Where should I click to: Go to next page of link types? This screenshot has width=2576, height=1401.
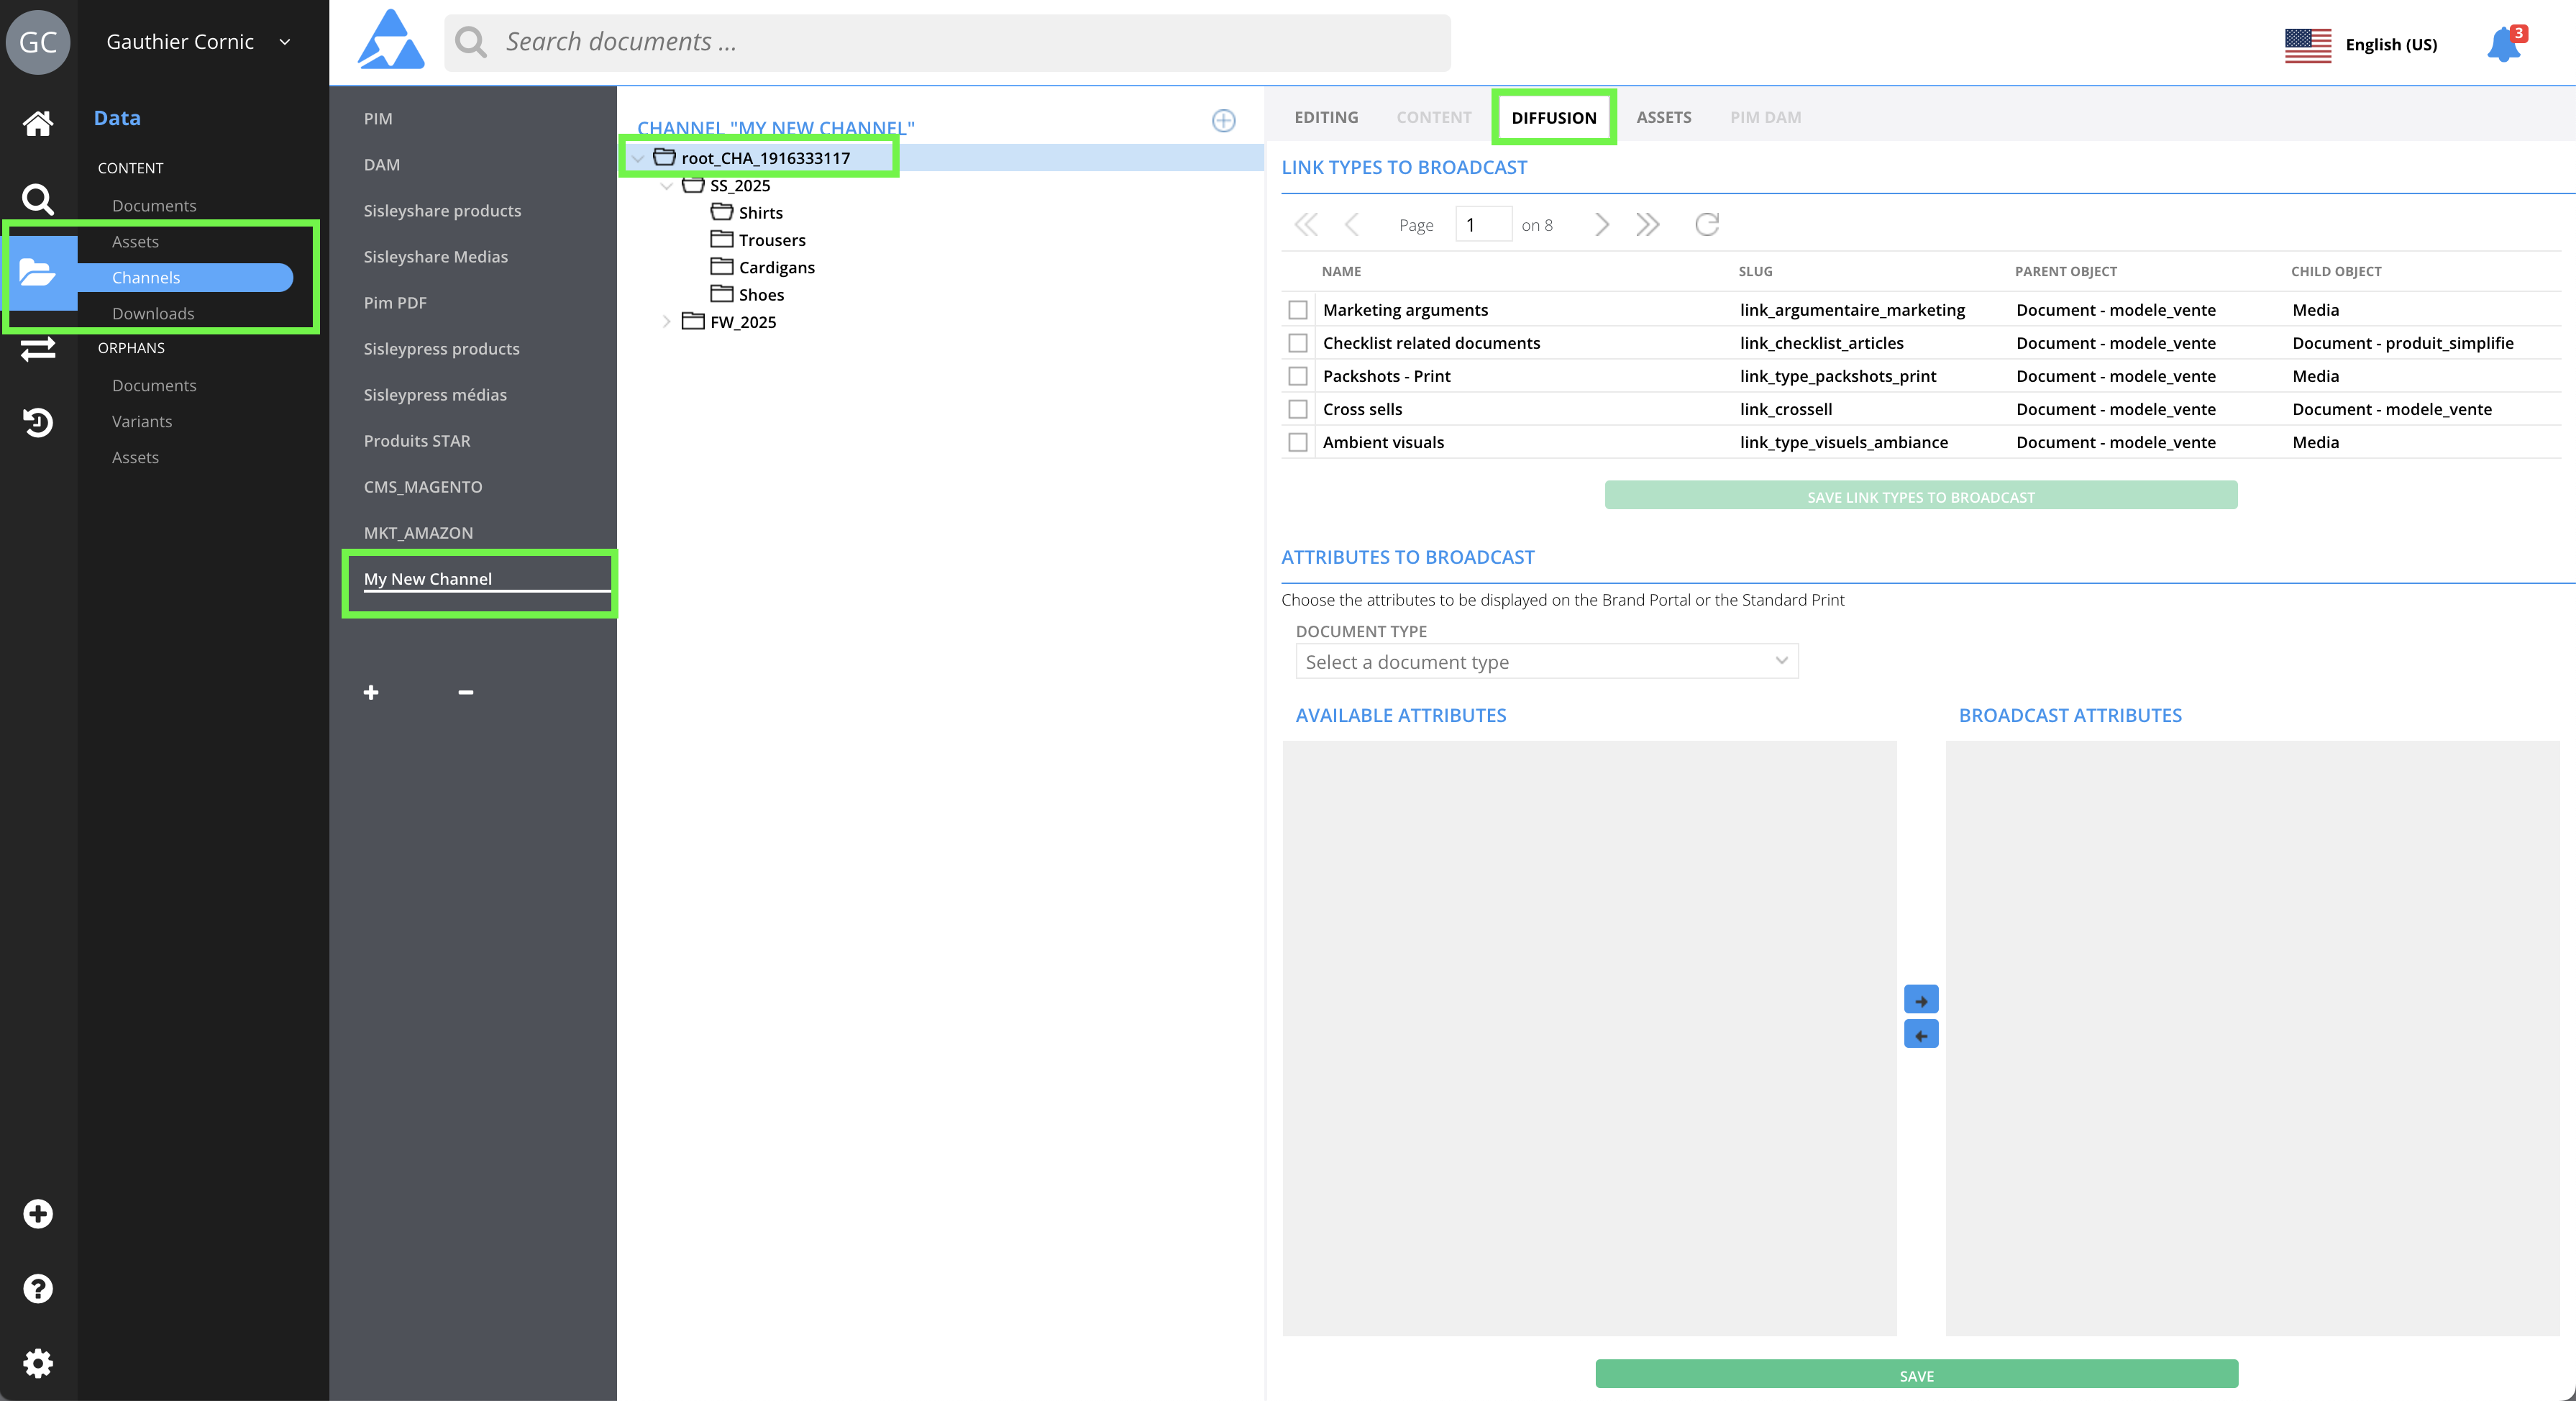coord(1601,224)
